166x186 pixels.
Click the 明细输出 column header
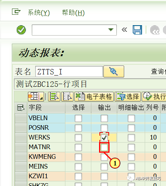point(131,108)
